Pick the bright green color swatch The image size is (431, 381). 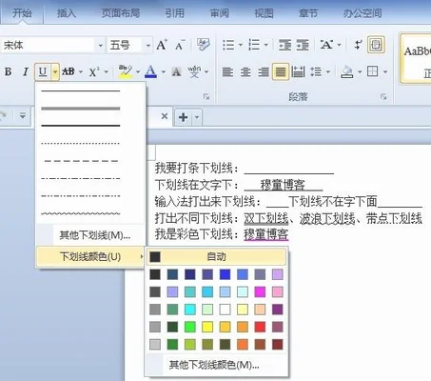pyautogui.click(x=190, y=327)
